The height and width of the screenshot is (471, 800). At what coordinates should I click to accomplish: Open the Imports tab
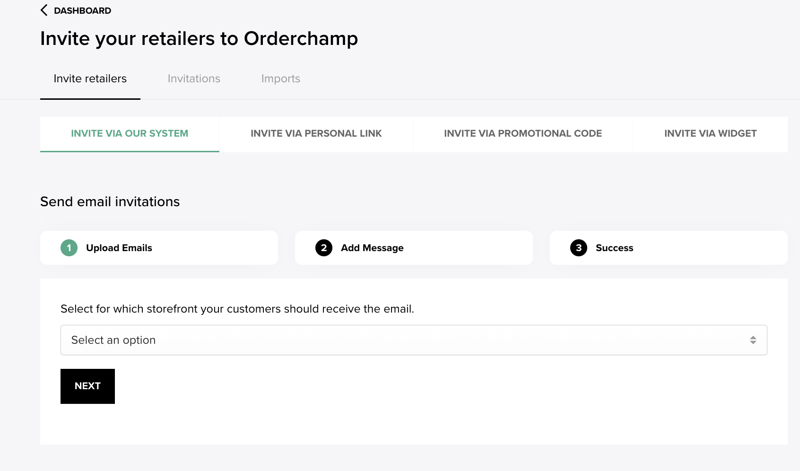[281, 78]
